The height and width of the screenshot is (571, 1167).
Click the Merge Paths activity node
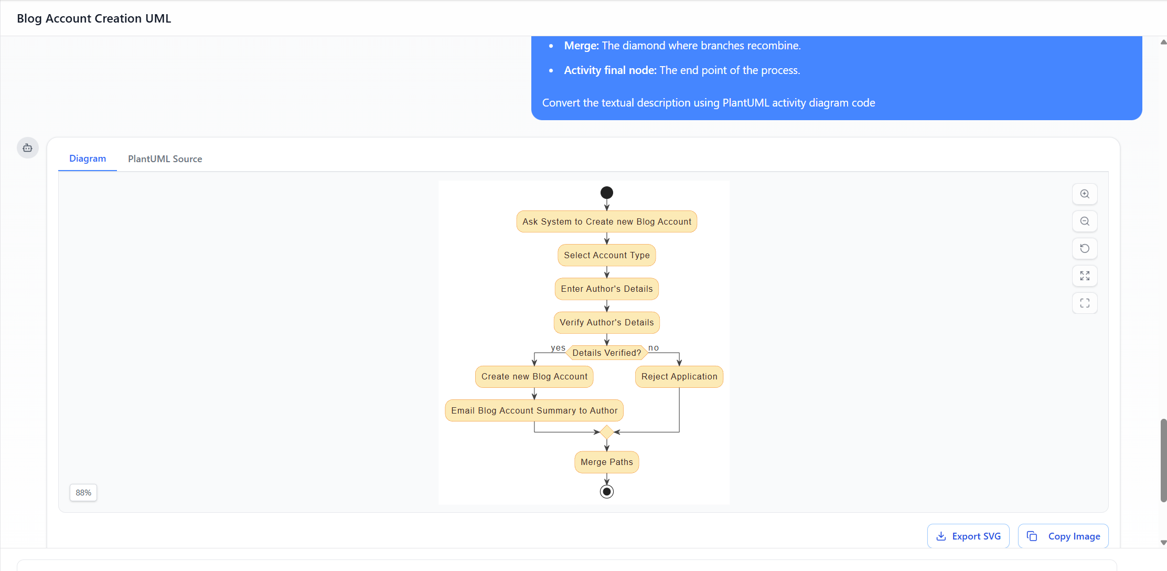pyautogui.click(x=606, y=462)
